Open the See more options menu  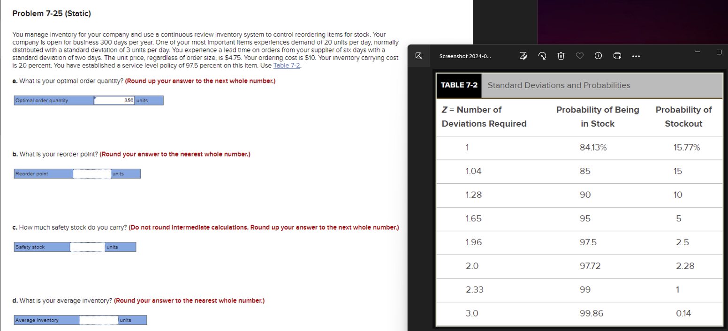coord(635,56)
